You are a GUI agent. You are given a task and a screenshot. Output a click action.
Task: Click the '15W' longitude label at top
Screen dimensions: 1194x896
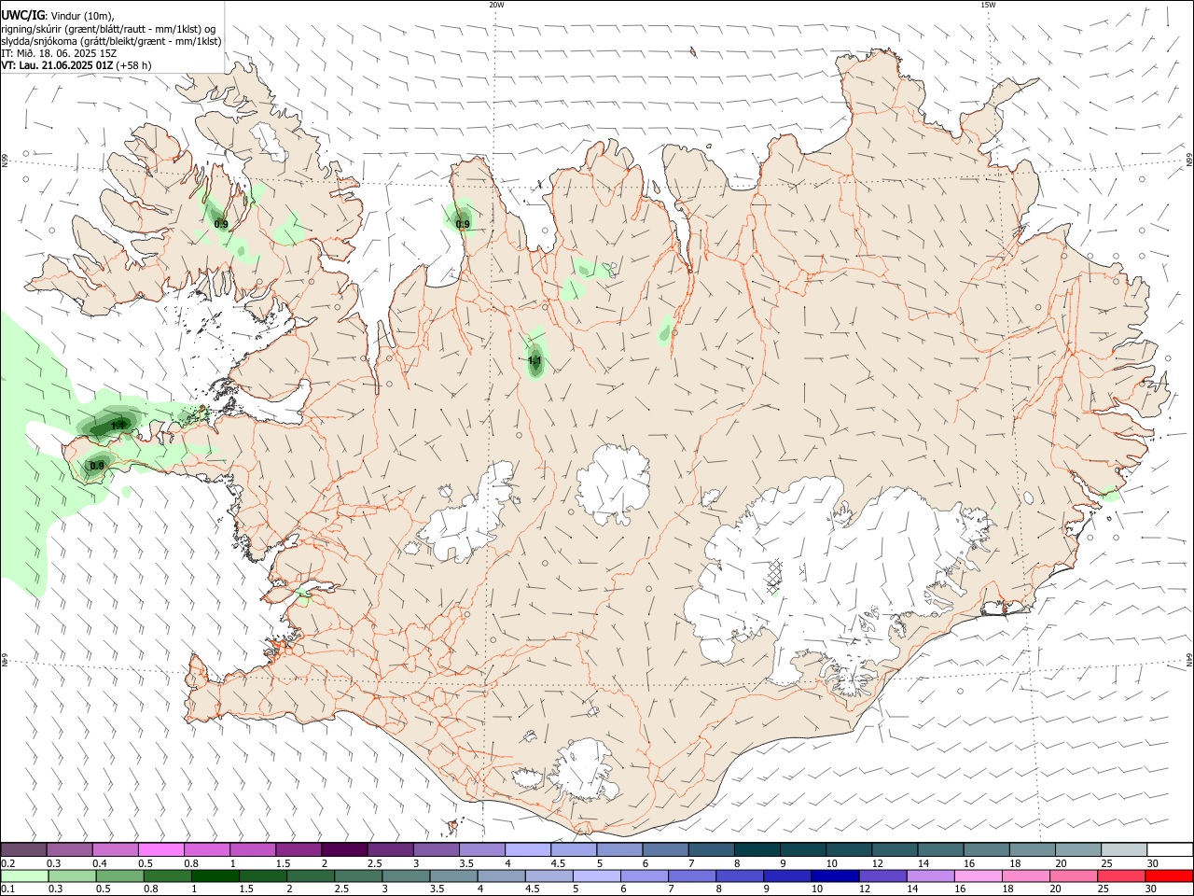pyautogui.click(x=988, y=5)
